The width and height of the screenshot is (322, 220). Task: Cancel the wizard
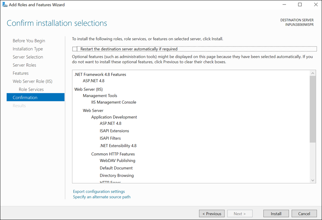click(304, 214)
